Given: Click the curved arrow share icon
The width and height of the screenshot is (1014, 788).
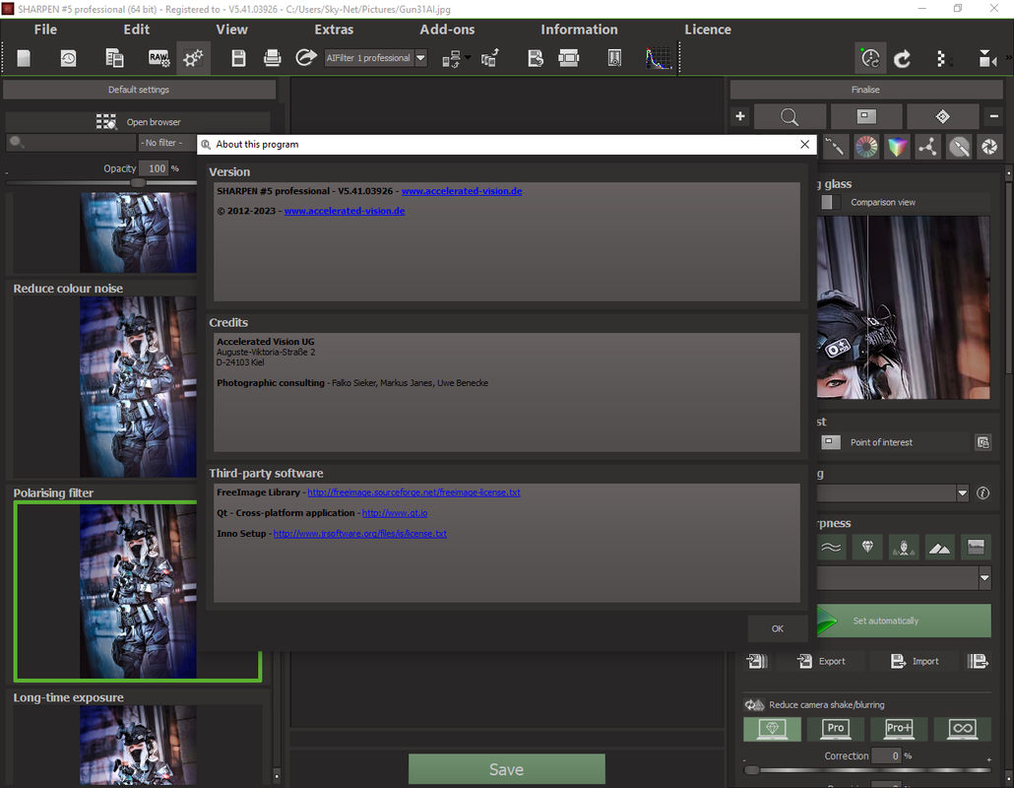Looking at the screenshot, I should tap(306, 57).
